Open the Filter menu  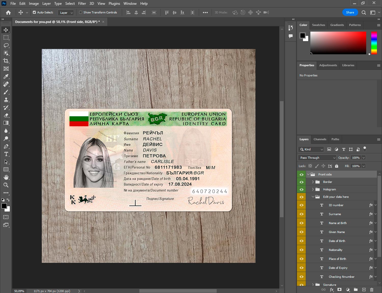click(82, 4)
